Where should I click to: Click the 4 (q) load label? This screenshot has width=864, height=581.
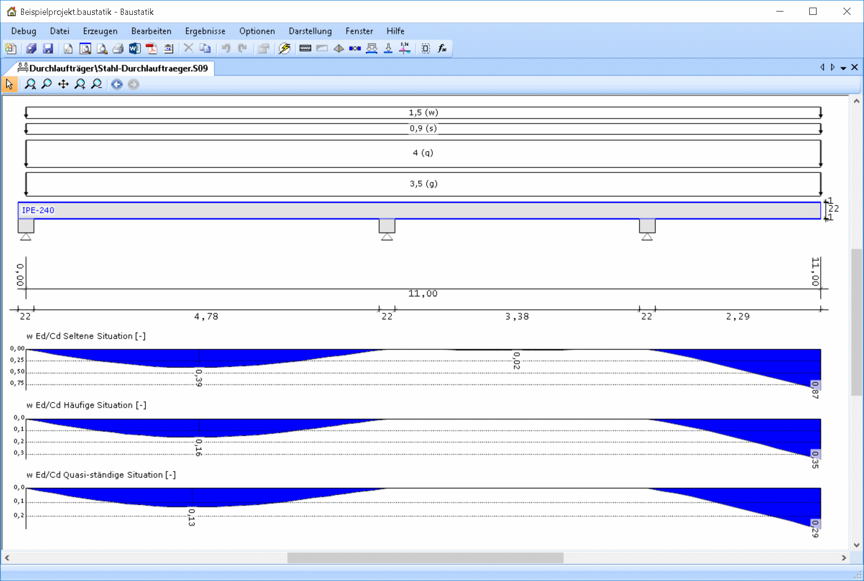pyautogui.click(x=423, y=153)
